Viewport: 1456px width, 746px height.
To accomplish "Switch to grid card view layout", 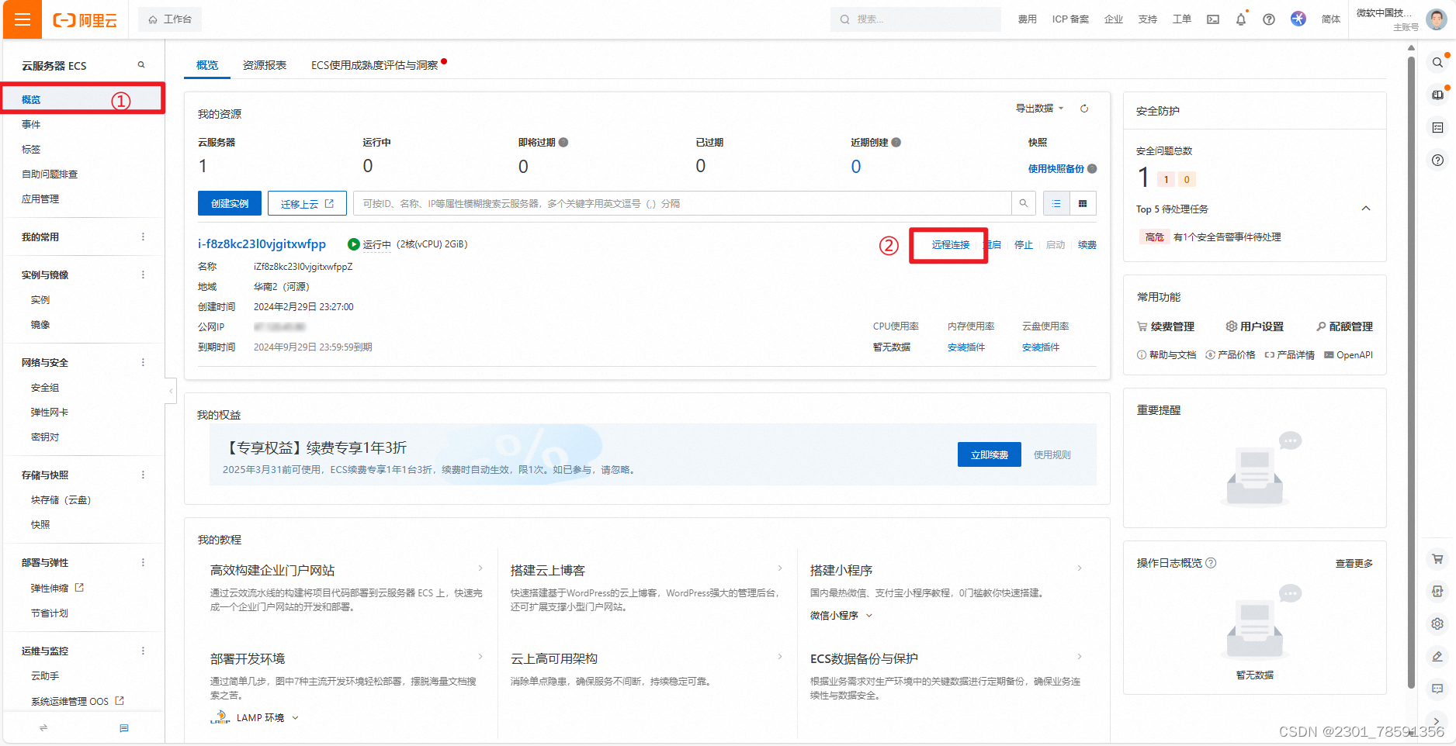I will pos(1083,203).
